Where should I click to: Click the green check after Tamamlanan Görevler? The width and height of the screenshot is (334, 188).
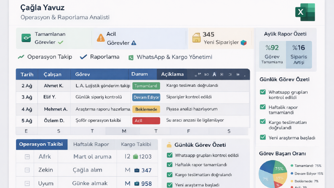point(61,42)
